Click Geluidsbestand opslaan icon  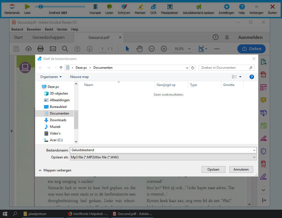point(198,7)
